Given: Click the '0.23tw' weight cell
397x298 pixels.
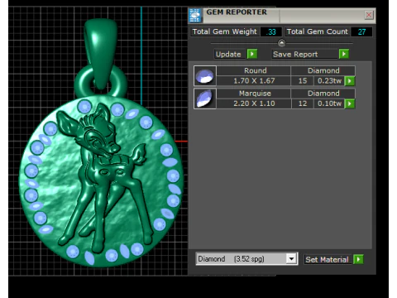Looking at the screenshot, I should click(329, 81).
